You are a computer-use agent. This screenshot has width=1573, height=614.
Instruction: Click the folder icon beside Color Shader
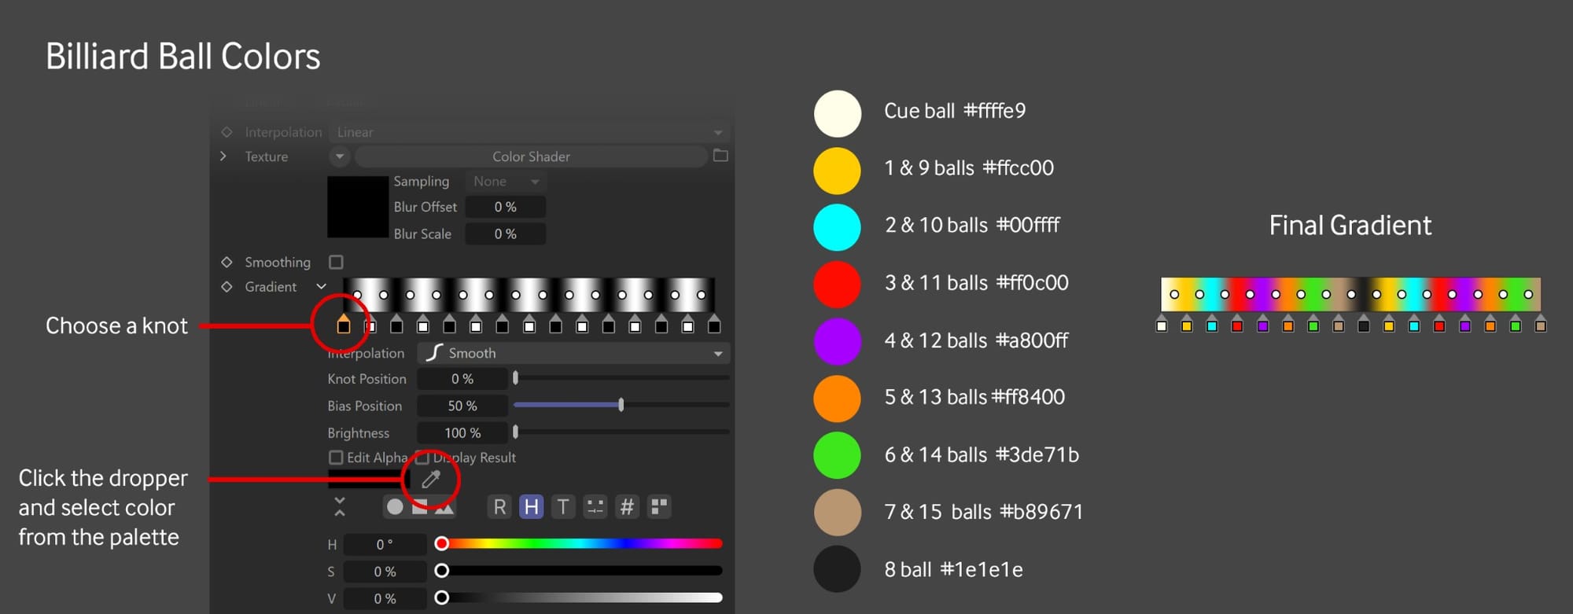(720, 156)
